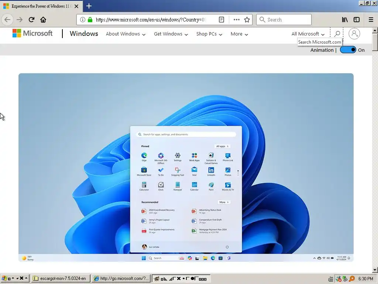
Task: Click the taskbar clock showing 6:30 PM
Action: pos(366,279)
